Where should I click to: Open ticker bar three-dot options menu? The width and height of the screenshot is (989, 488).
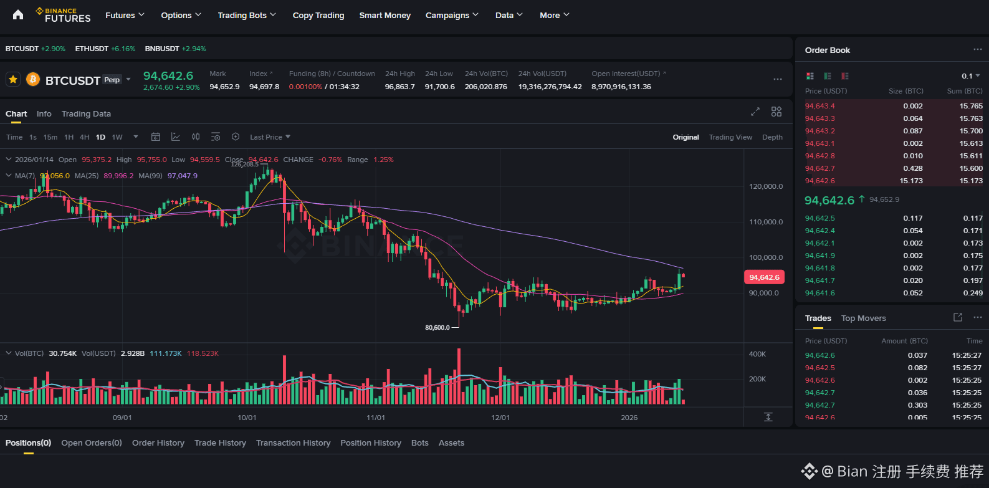point(778,79)
